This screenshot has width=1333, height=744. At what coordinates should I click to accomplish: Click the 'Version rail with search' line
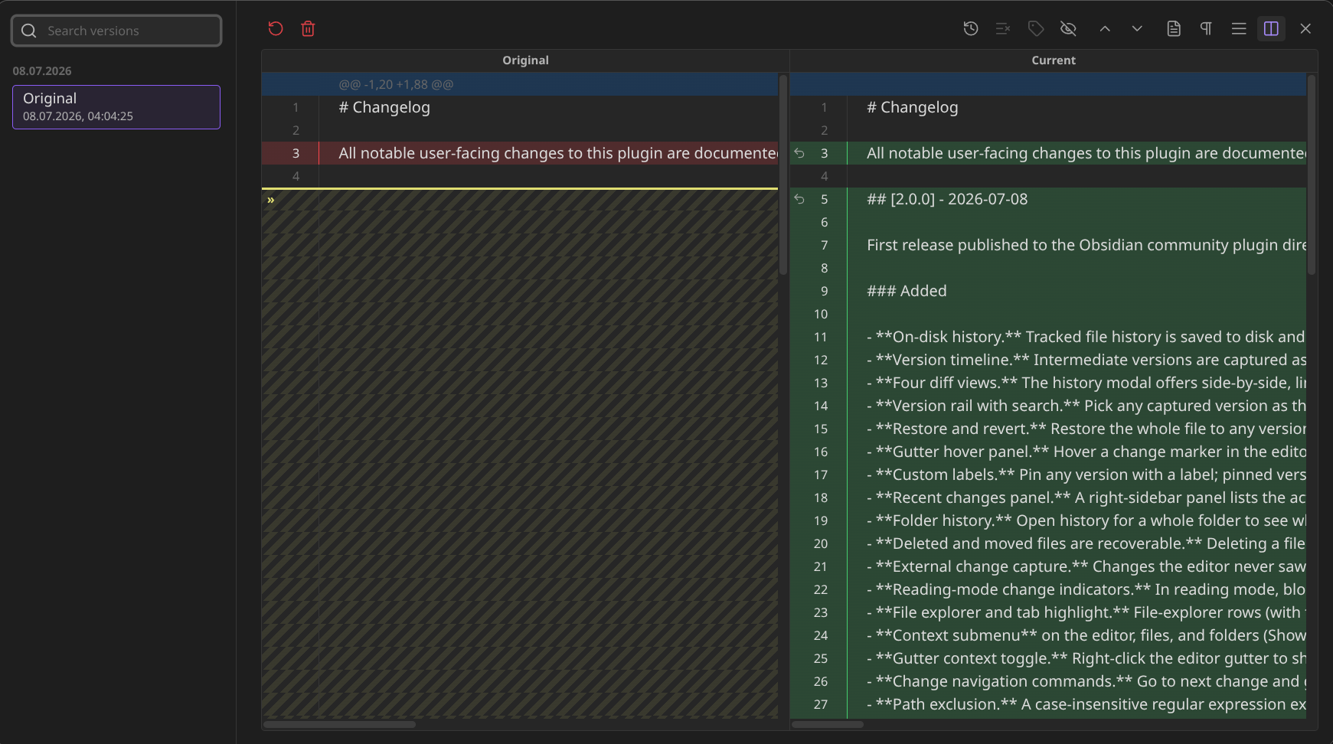click(x=1048, y=406)
